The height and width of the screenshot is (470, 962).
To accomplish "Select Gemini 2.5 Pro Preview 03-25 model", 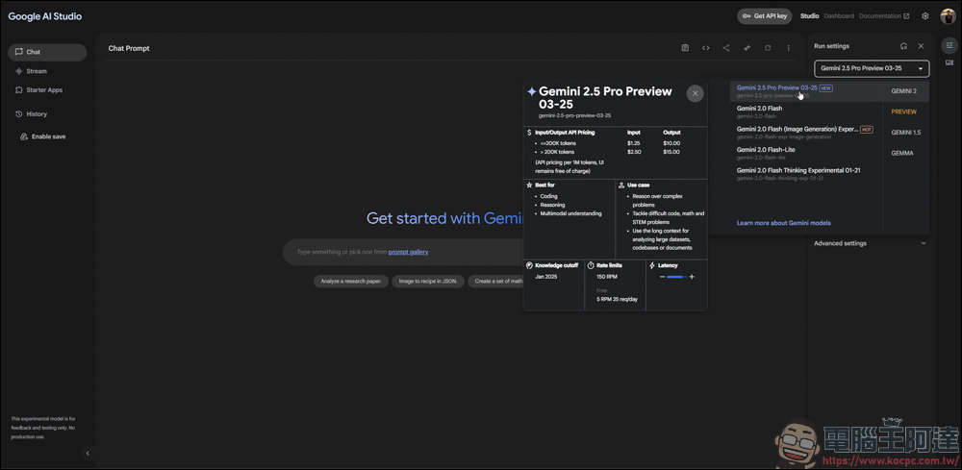I will pyautogui.click(x=806, y=91).
